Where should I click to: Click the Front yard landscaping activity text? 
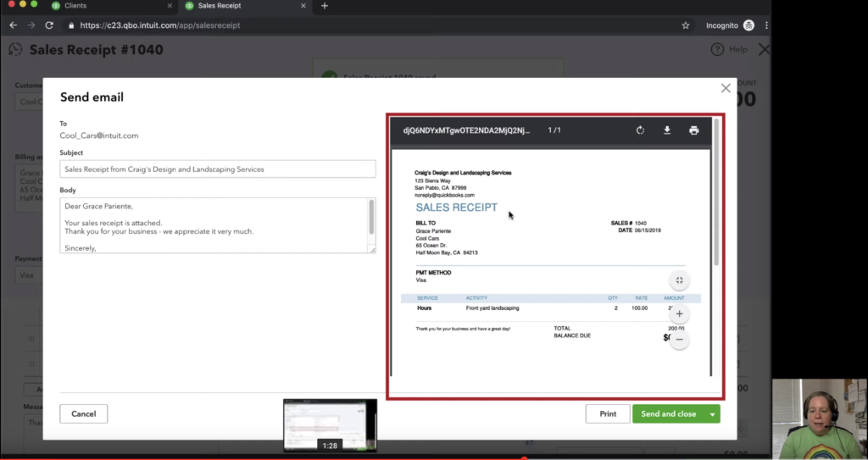(x=492, y=308)
